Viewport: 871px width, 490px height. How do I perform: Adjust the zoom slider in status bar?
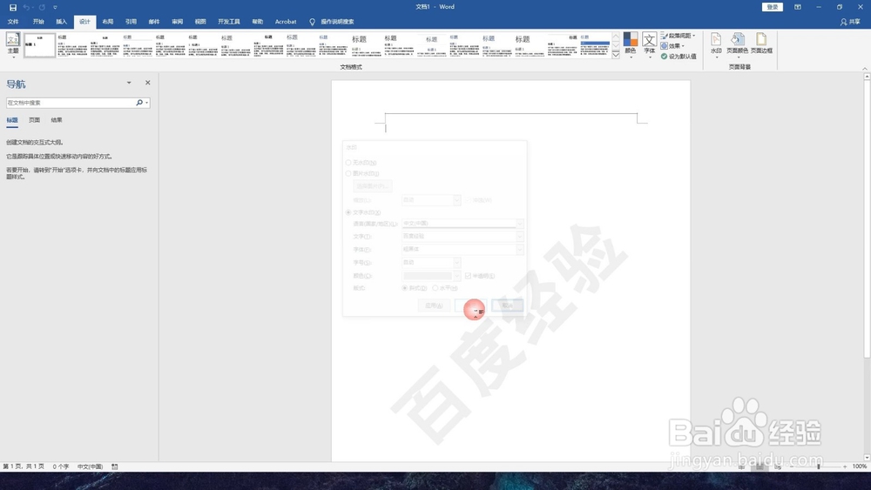[818, 467]
